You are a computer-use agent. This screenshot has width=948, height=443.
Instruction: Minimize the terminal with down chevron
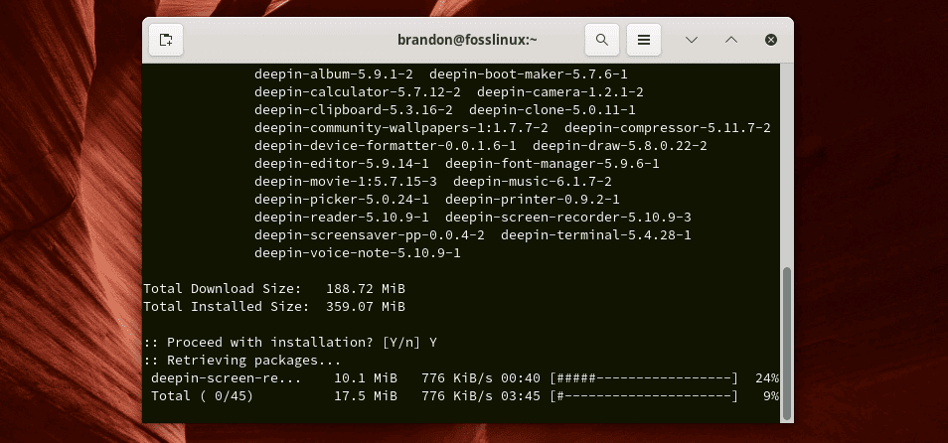(692, 40)
